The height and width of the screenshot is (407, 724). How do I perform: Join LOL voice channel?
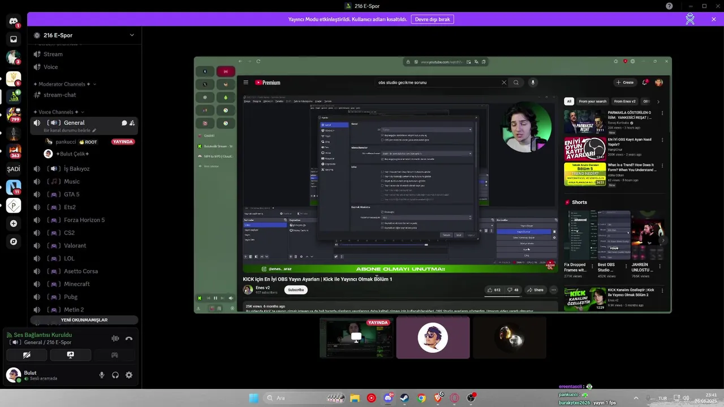coord(85,258)
